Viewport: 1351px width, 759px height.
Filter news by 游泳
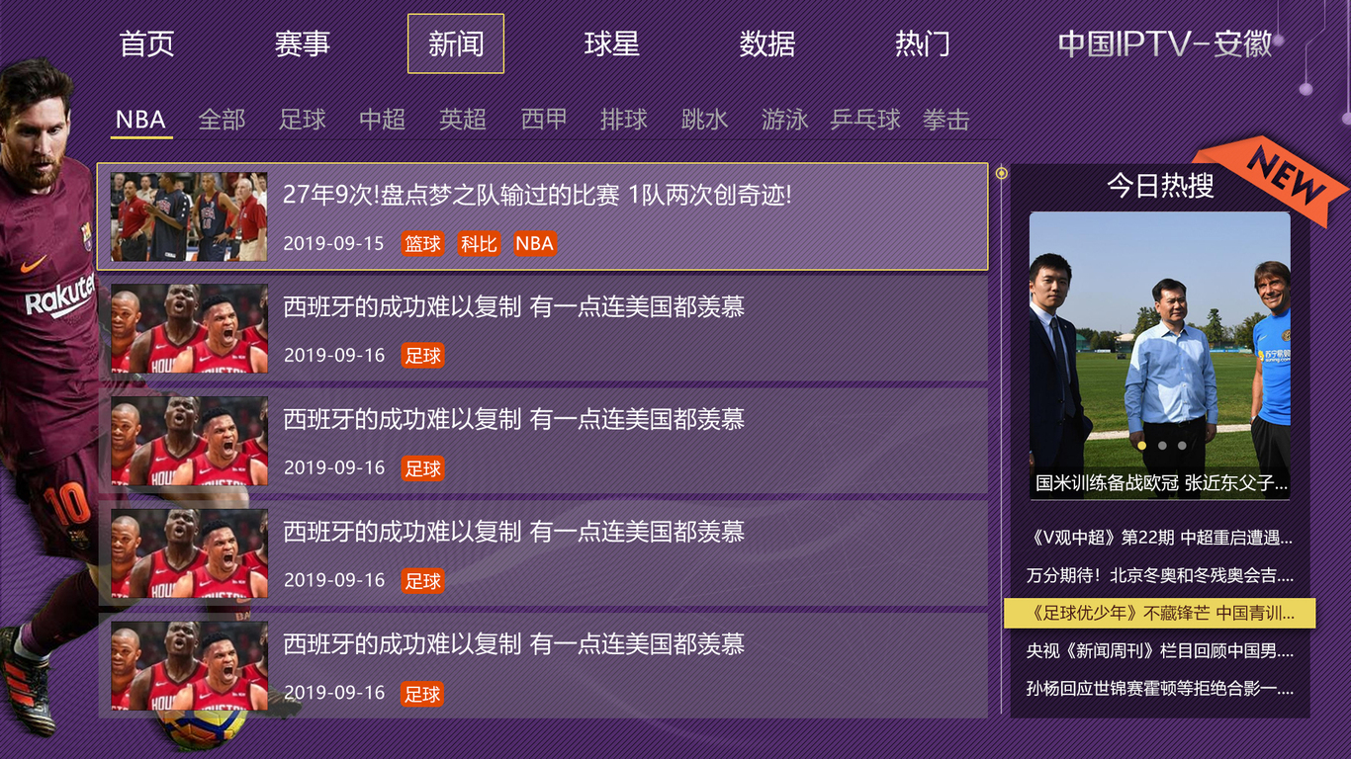coord(785,120)
